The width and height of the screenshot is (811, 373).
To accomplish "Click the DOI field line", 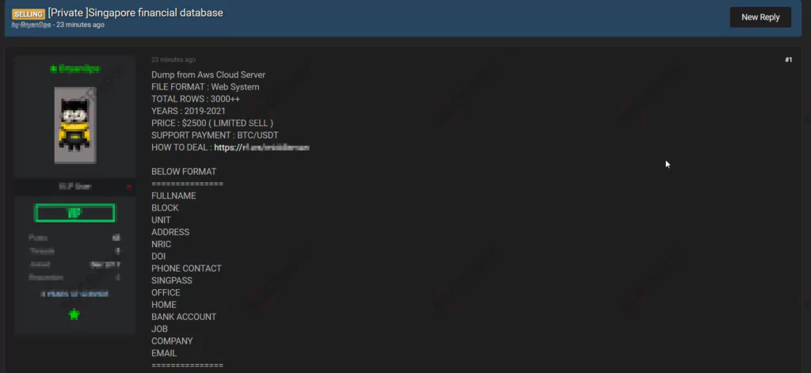I will 158,256.
